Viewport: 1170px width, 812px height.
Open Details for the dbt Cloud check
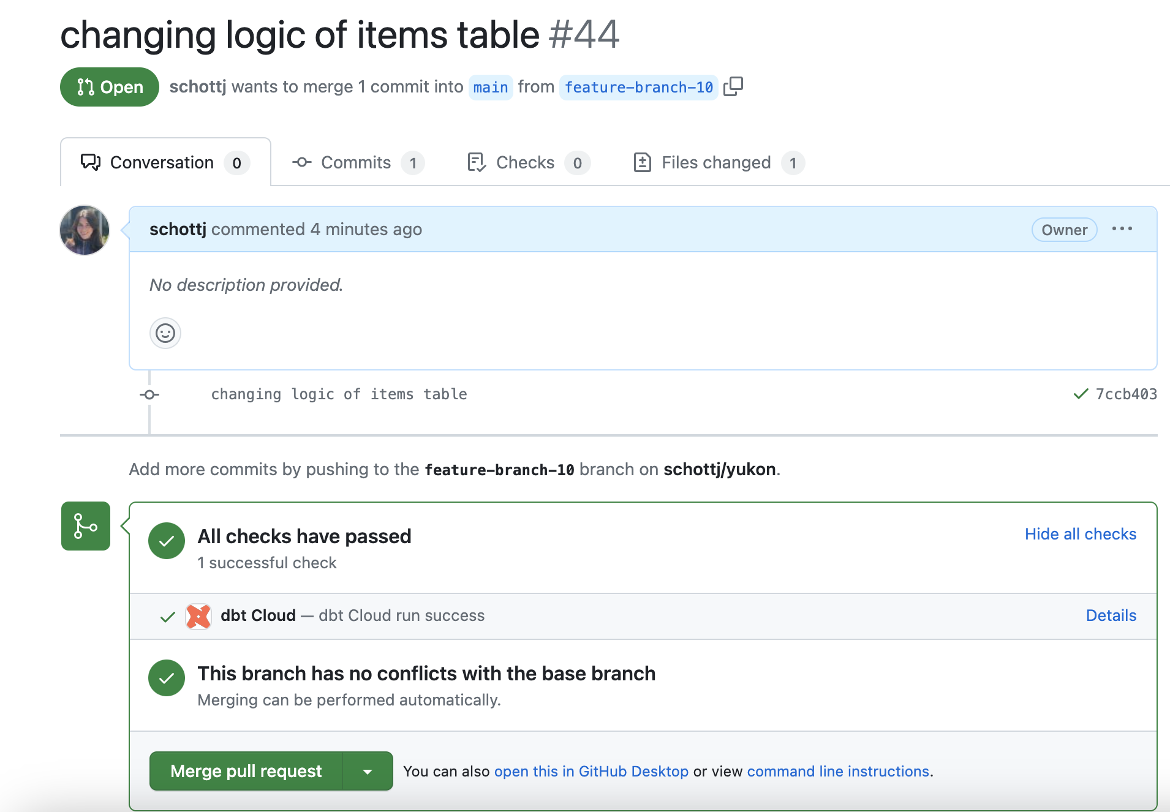[x=1111, y=615]
